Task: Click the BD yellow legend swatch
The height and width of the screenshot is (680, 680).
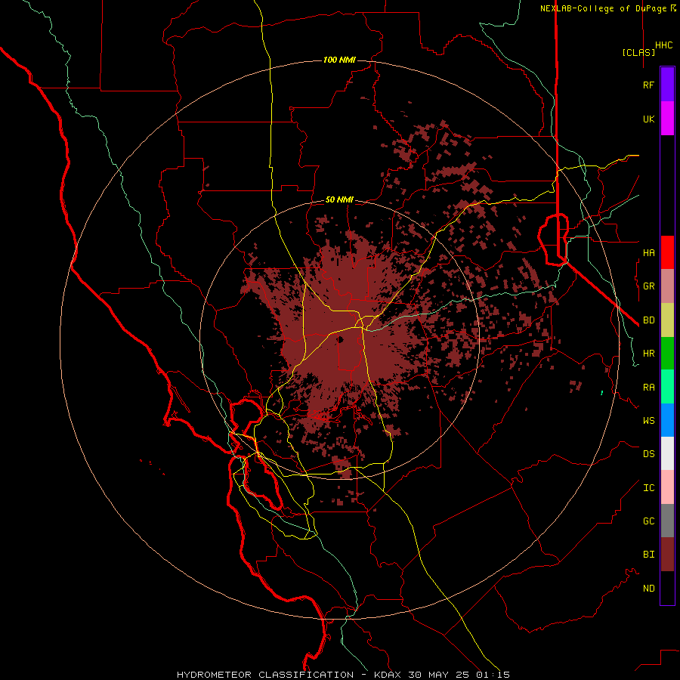Action: coord(667,320)
